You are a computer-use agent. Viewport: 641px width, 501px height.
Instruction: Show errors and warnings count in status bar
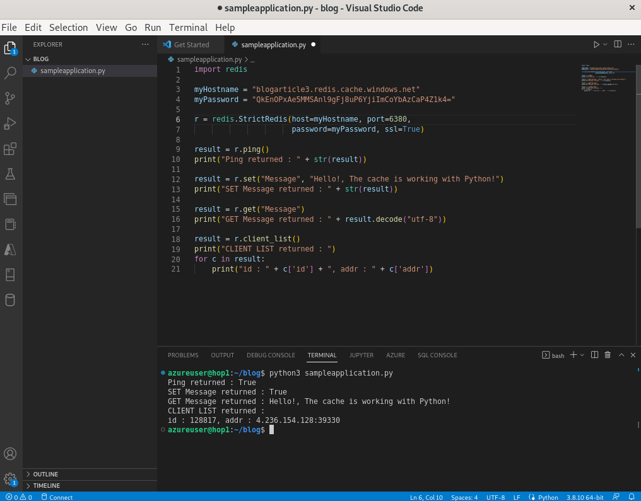pyautogui.click(x=19, y=497)
